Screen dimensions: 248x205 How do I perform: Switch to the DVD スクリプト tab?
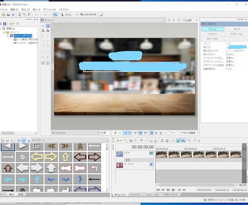(171, 195)
